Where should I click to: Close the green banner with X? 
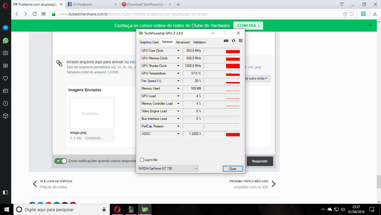(370, 25)
